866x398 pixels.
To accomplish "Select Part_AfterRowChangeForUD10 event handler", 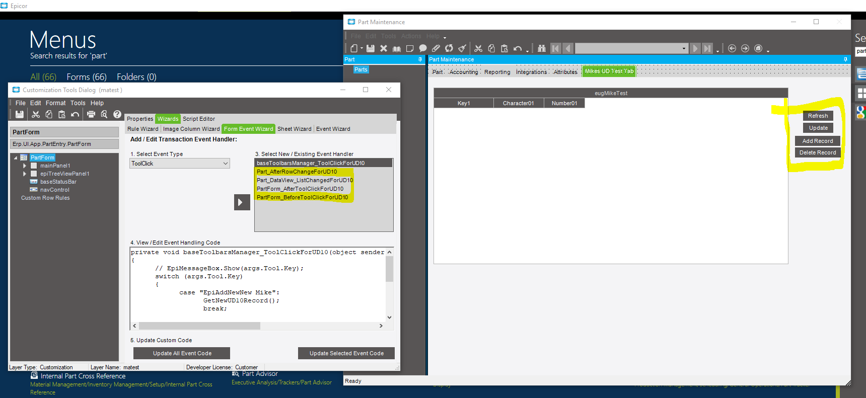I will click(297, 172).
